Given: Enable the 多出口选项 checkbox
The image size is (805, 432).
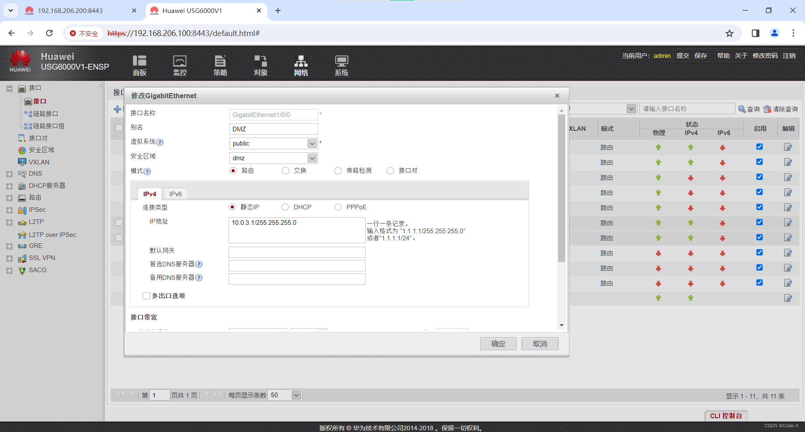Looking at the screenshot, I should (x=146, y=296).
